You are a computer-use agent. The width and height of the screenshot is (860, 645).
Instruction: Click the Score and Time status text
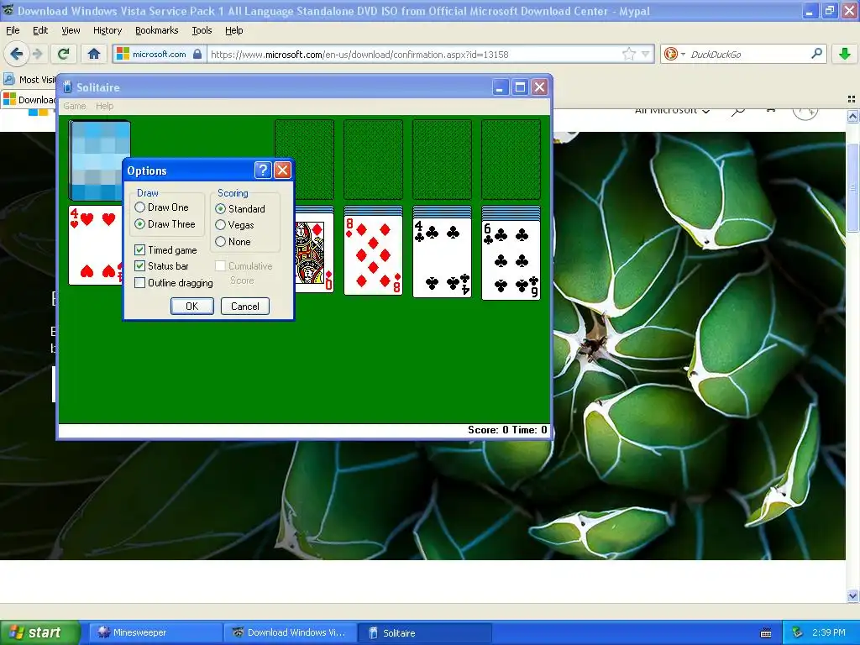507,430
